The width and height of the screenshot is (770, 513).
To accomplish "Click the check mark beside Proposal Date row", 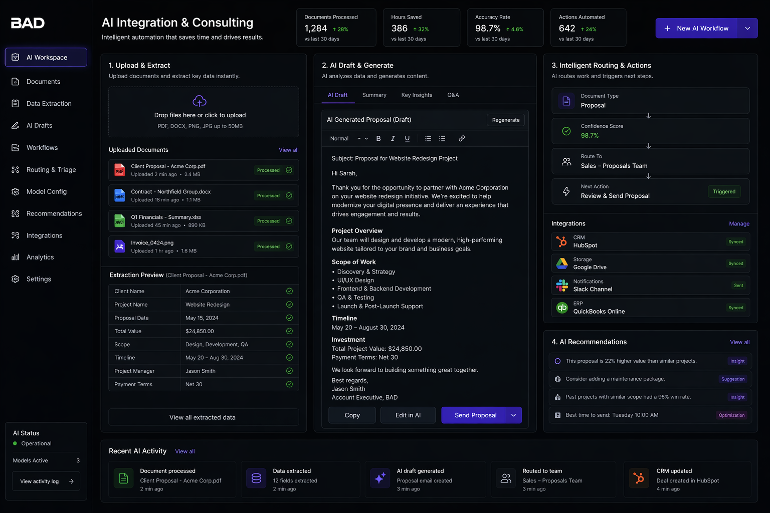I will [x=289, y=318].
